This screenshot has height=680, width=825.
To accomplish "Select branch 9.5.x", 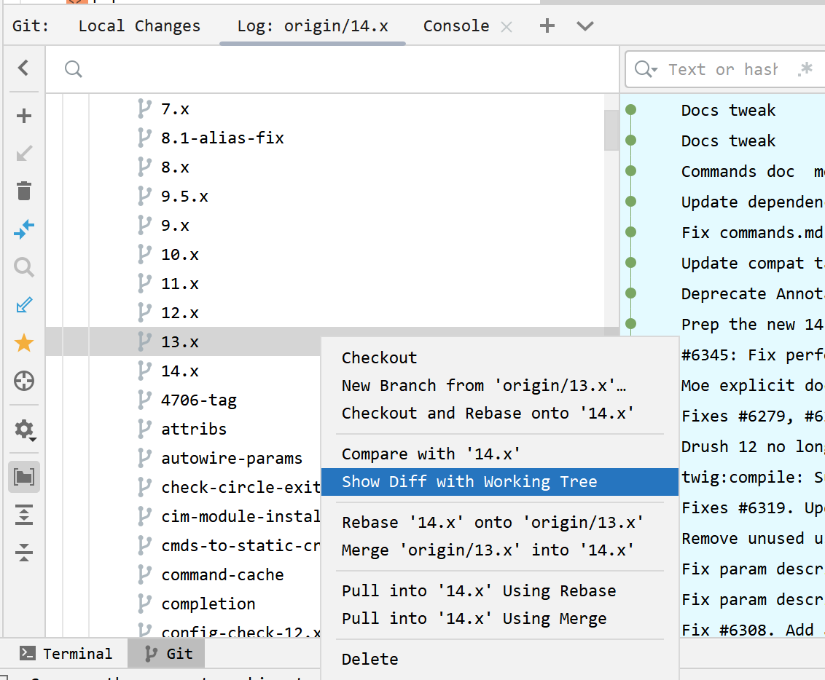I will click(184, 197).
